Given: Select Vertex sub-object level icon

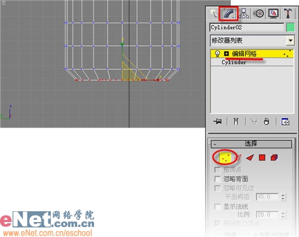Looking at the screenshot, I should click(225, 157).
